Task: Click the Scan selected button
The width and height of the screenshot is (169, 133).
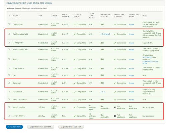Action: click(14, 127)
